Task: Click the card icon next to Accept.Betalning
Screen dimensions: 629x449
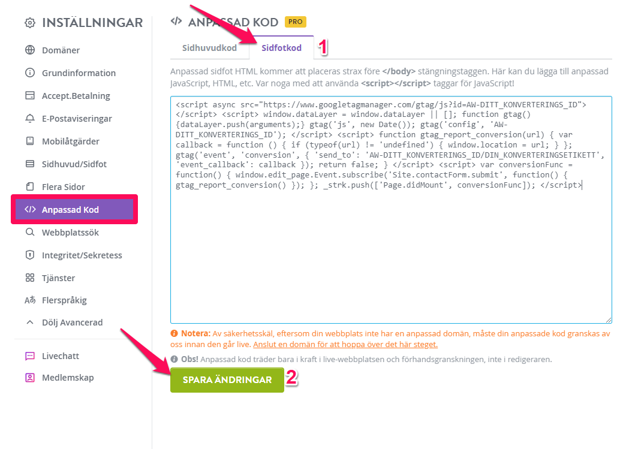Action: 30,95
